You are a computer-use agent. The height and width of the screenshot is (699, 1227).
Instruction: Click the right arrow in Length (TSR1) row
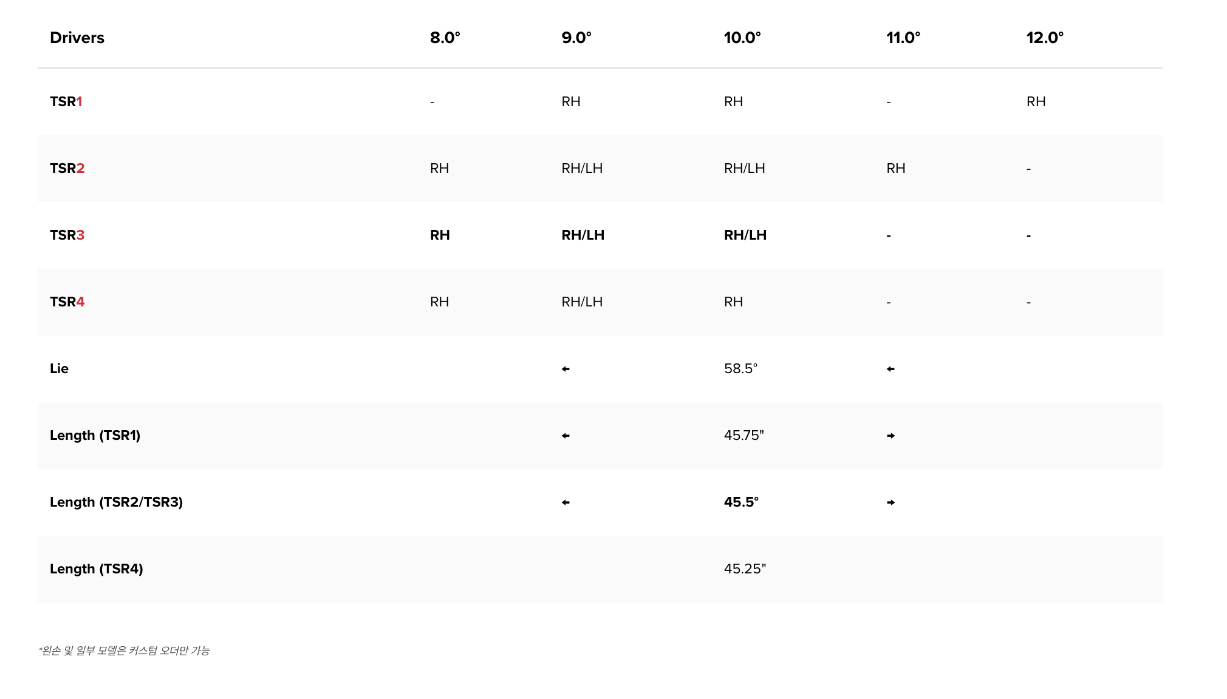click(890, 436)
